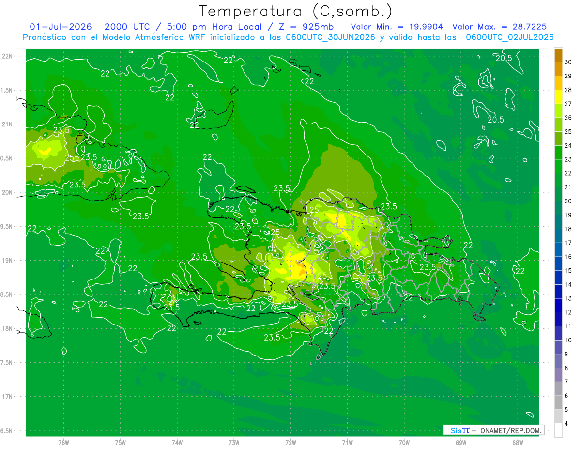This screenshot has width=581, height=449.
Task: Click the ONAMET/REP.DOM. logo box
Action: point(493,430)
